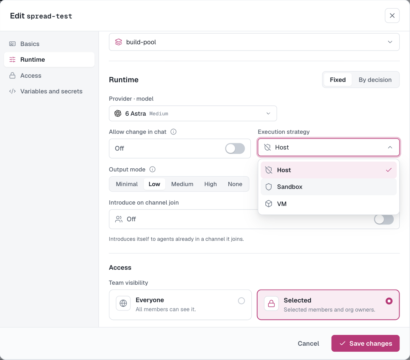
Task: Select the Runtime sidebar section
Action: [x=49, y=60]
